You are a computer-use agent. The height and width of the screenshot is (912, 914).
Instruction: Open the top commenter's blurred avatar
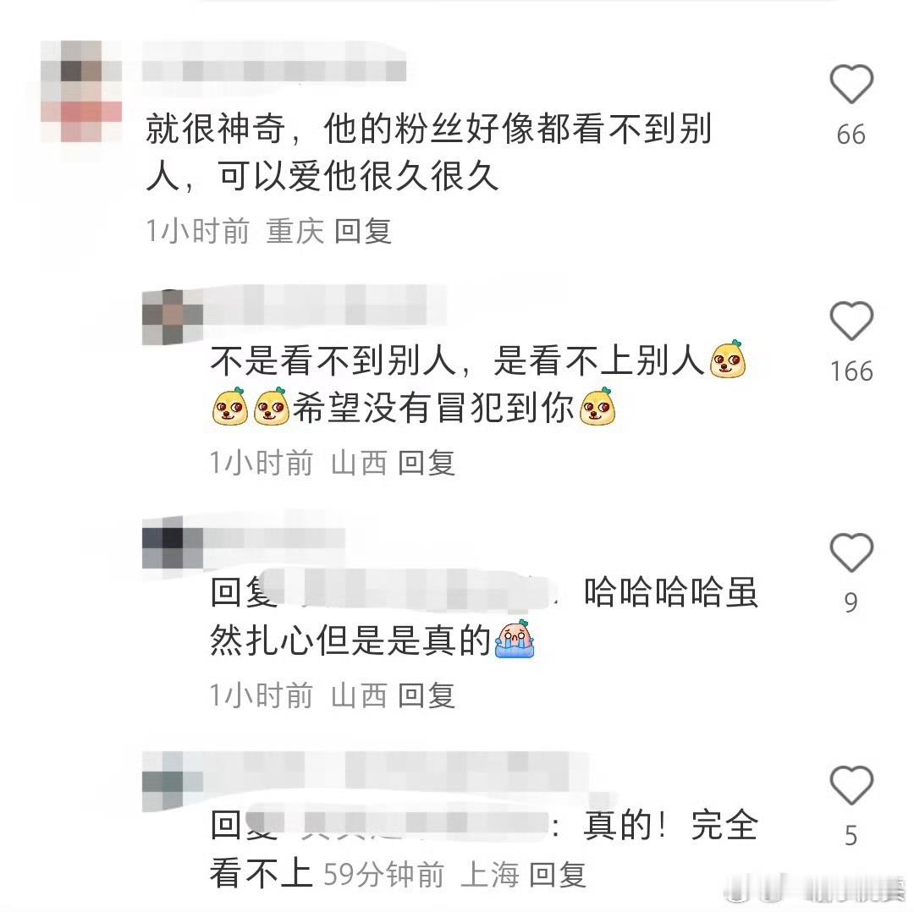(81, 91)
